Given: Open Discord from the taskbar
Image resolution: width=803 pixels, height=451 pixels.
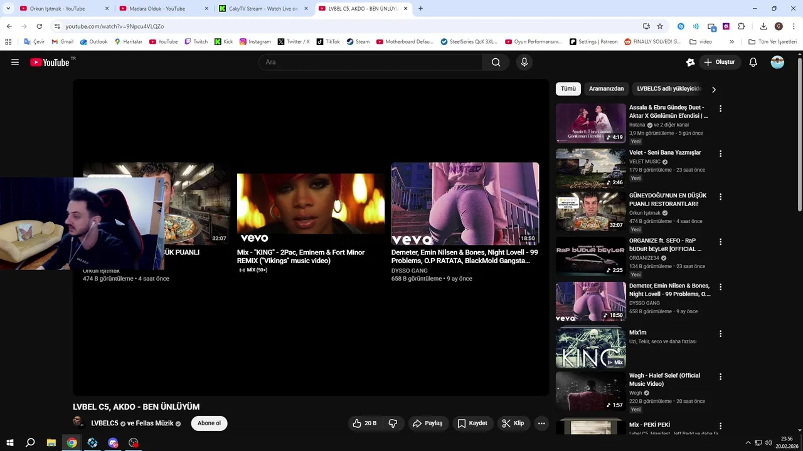Looking at the screenshot, I should coord(113,443).
